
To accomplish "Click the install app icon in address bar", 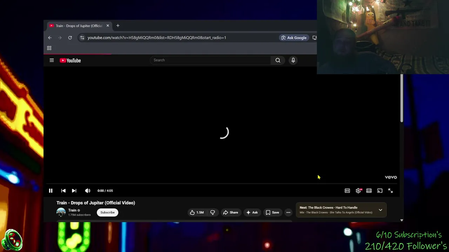I will coord(315,38).
